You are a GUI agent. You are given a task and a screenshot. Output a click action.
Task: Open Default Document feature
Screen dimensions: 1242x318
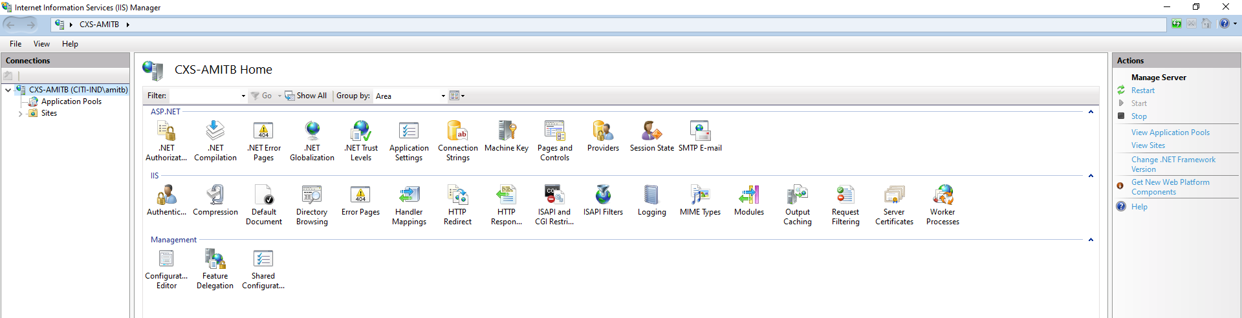click(x=264, y=204)
